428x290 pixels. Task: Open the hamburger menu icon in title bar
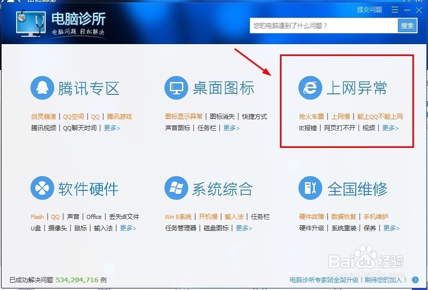tap(395, 10)
